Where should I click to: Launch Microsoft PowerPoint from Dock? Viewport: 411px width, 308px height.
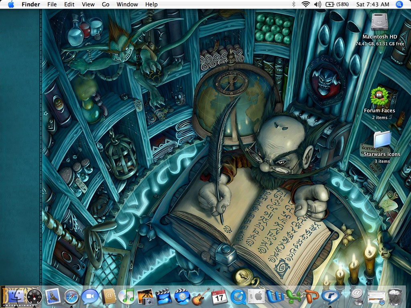point(312,297)
